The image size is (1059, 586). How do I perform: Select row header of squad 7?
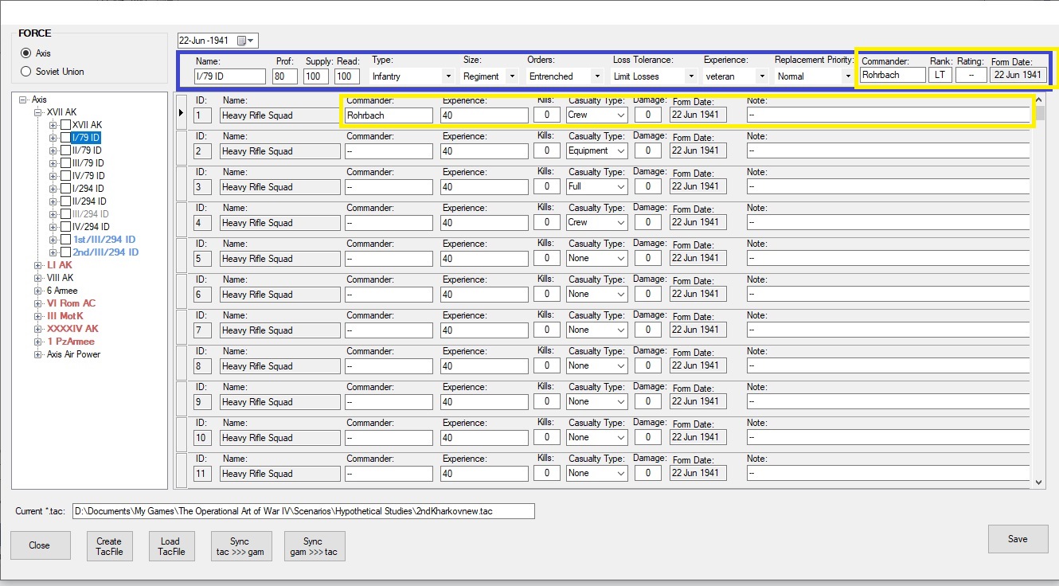click(x=181, y=326)
